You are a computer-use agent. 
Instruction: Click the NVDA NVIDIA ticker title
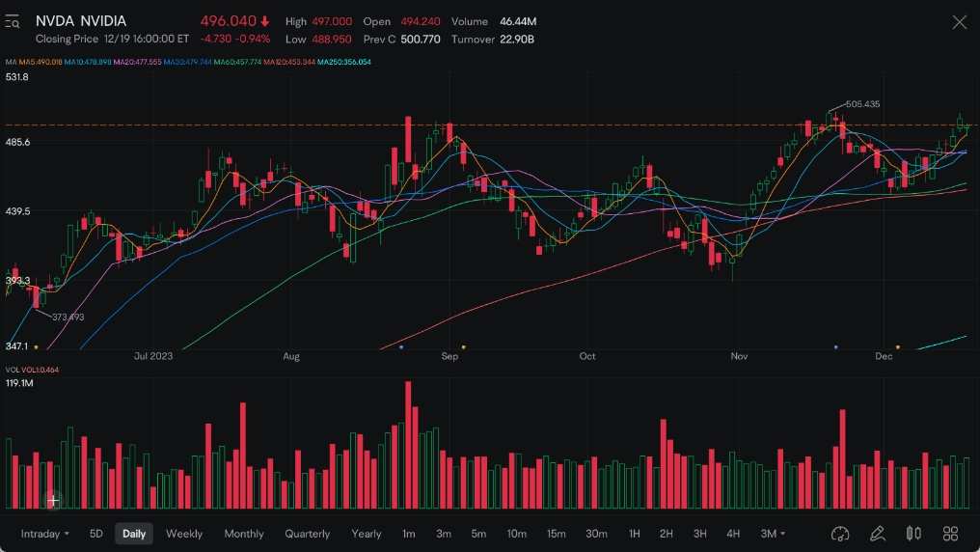pyautogui.click(x=81, y=20)
